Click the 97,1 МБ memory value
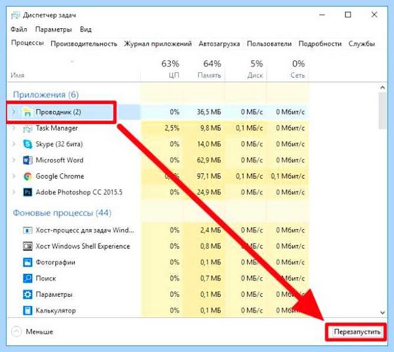Screen dimensions: 394x352 coord(209,176)
